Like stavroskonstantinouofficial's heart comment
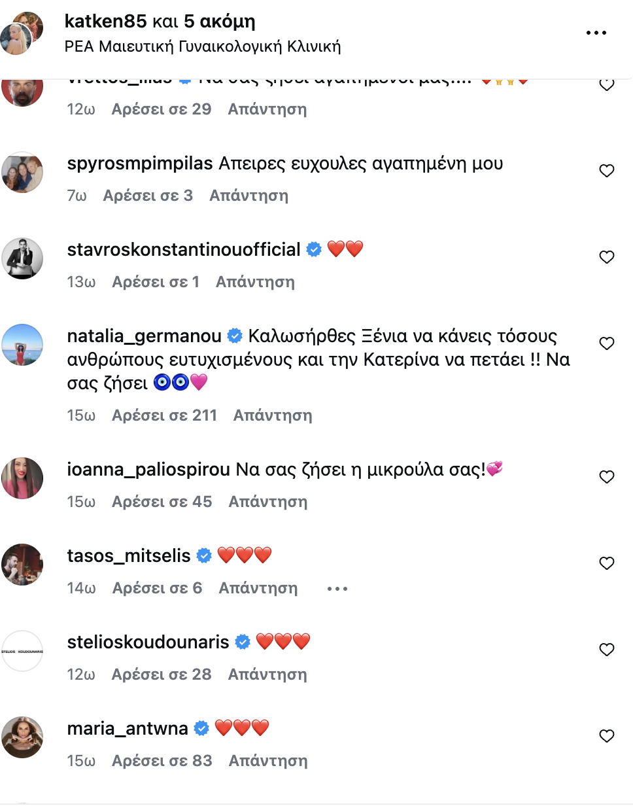This screenshot has height=806, width=633. coord(607,258)
